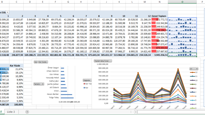Click legend series 5 in line chart

coord(193,100)
